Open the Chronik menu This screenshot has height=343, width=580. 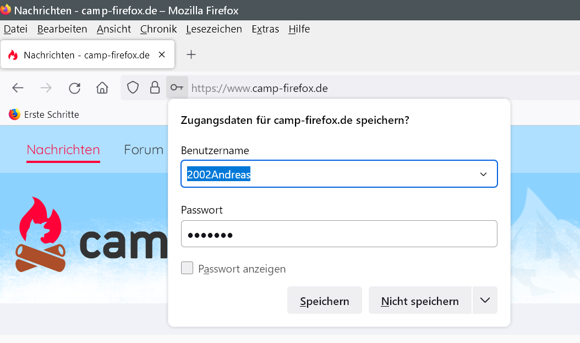[x=158, y=29]
